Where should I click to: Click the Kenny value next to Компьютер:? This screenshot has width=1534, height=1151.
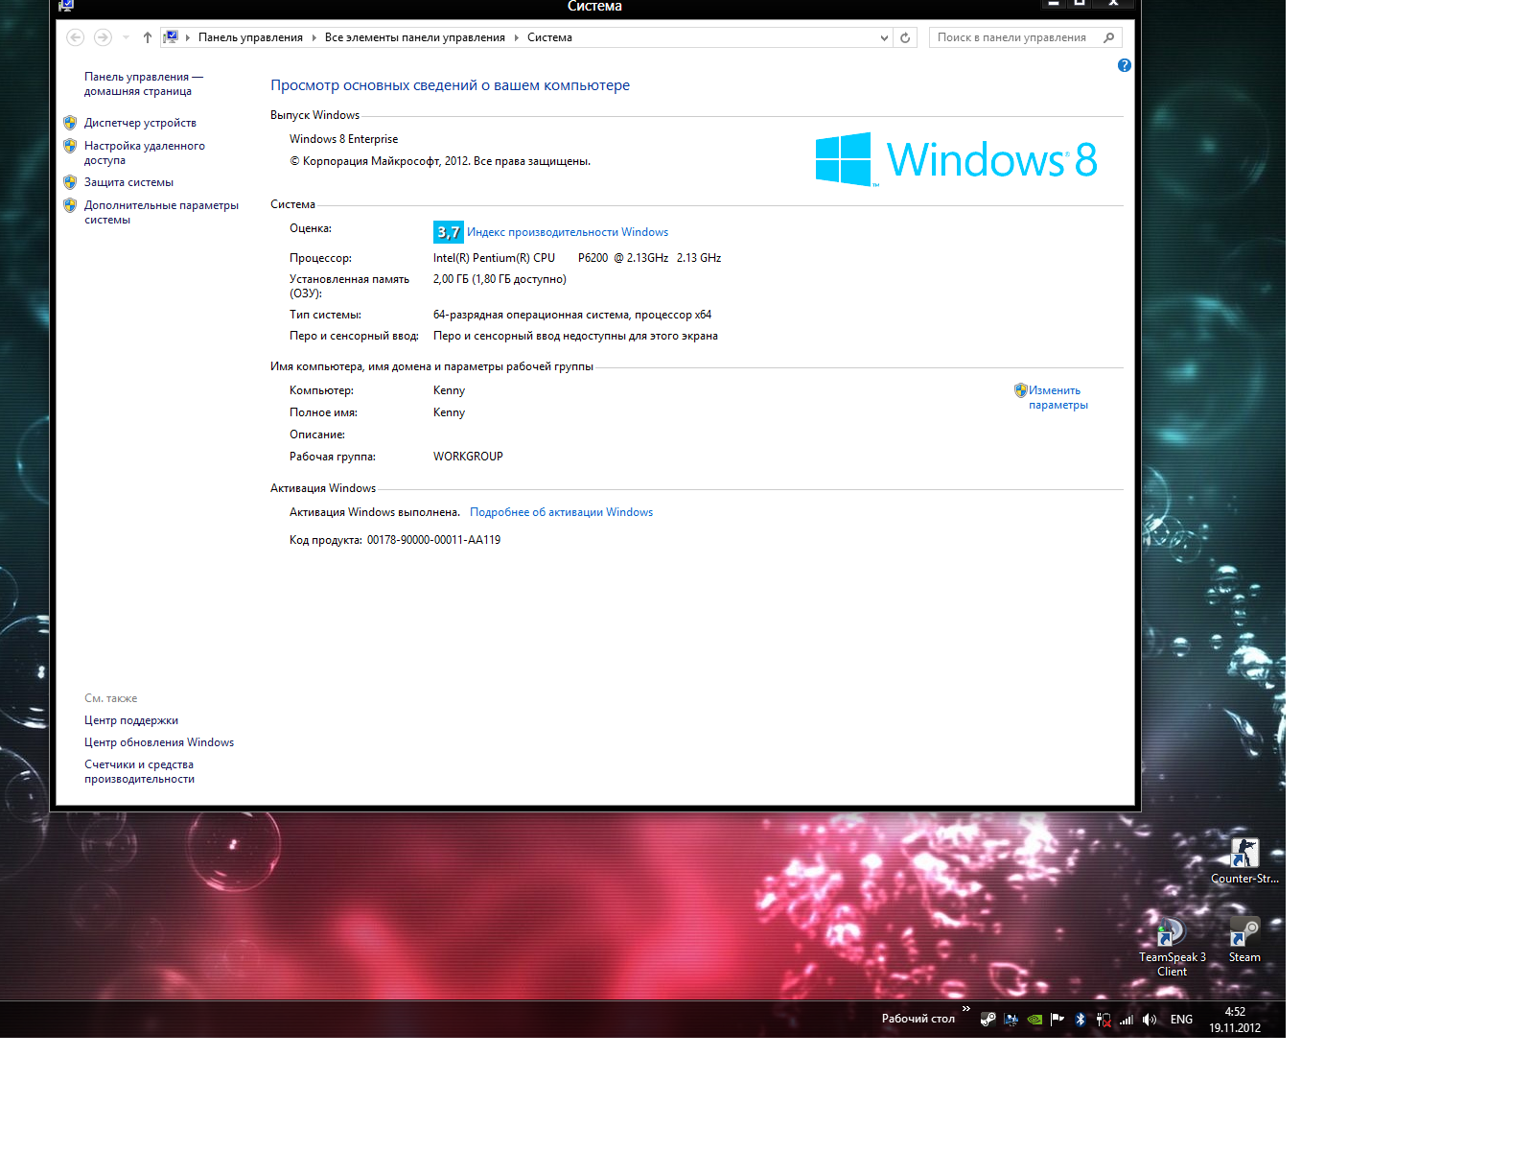click(449, 390)
